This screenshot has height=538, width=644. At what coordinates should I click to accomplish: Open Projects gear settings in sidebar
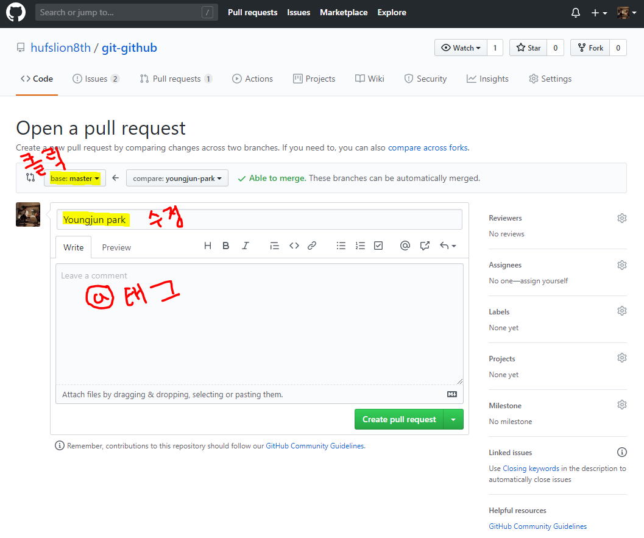click(x=622, y=358)
